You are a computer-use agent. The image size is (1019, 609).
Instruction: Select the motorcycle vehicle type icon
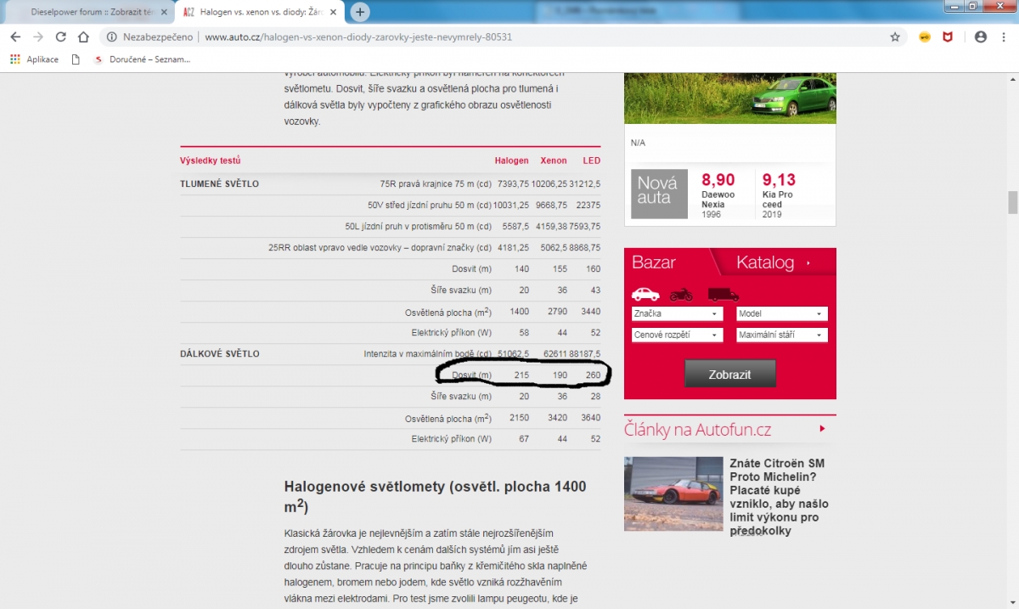(681, 294)
